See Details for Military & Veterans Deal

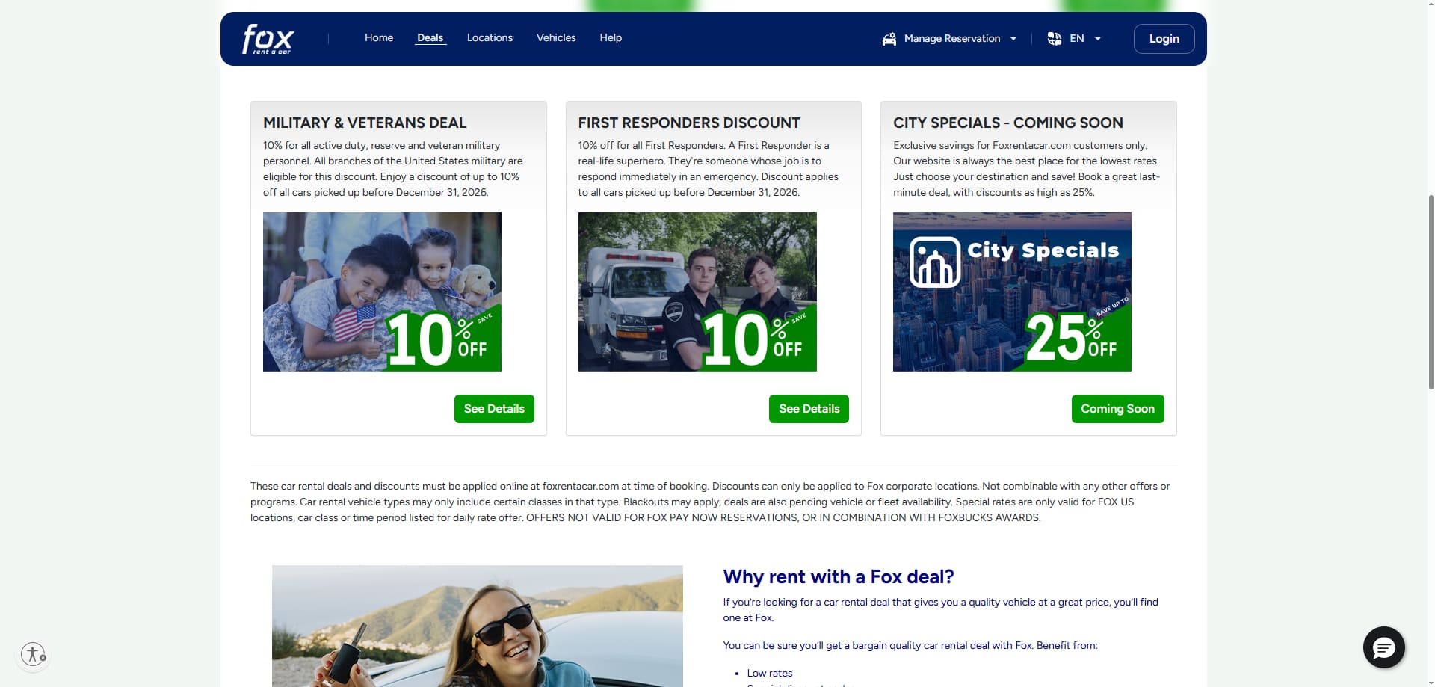(494, 409)
